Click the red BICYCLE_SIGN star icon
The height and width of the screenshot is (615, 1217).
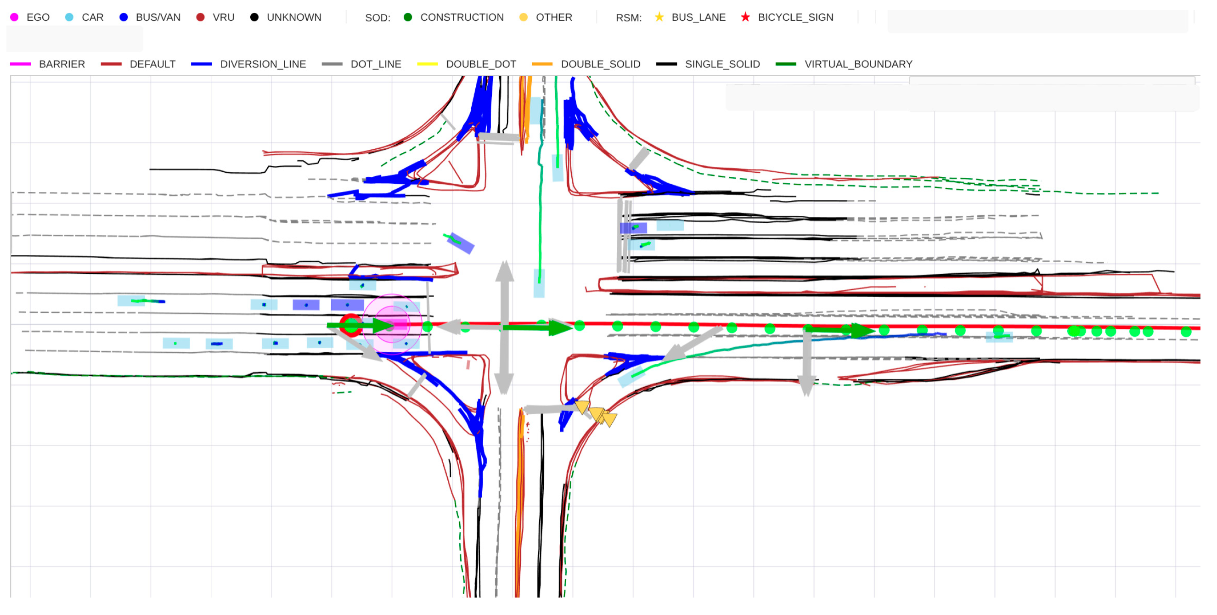tap(745, 17)
